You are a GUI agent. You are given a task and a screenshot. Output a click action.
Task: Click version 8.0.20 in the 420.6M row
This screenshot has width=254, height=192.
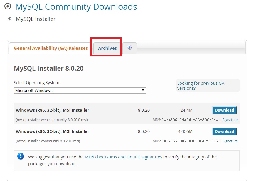[144, 131]
